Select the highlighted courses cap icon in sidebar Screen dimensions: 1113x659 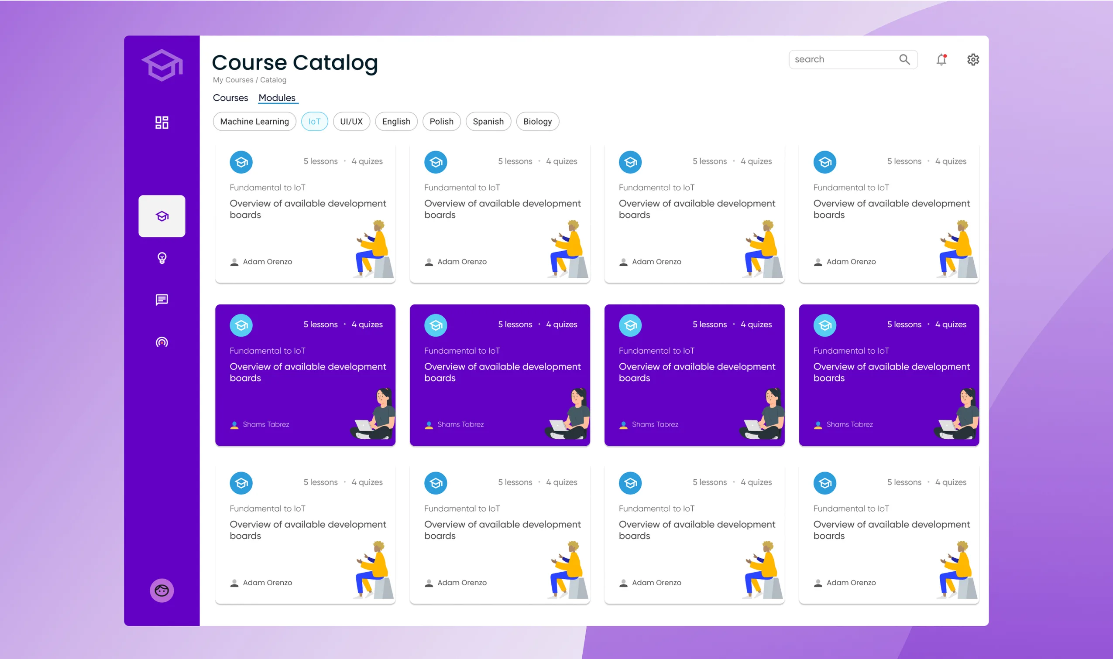tap(162, 216)
